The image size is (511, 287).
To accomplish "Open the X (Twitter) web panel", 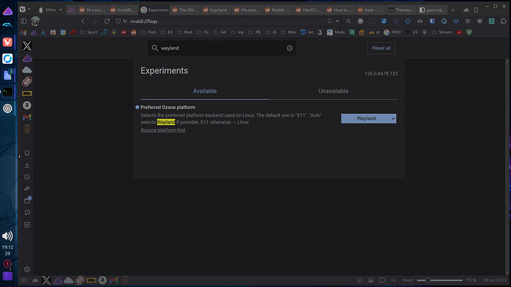I will [27, 46].
